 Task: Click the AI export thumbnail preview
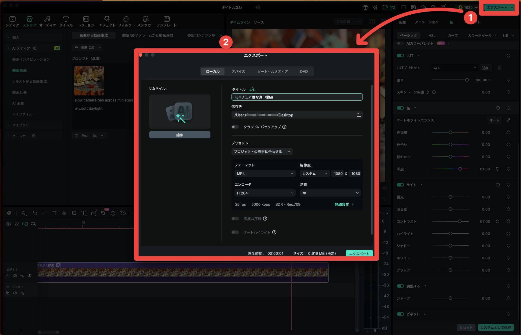(180, 112)
